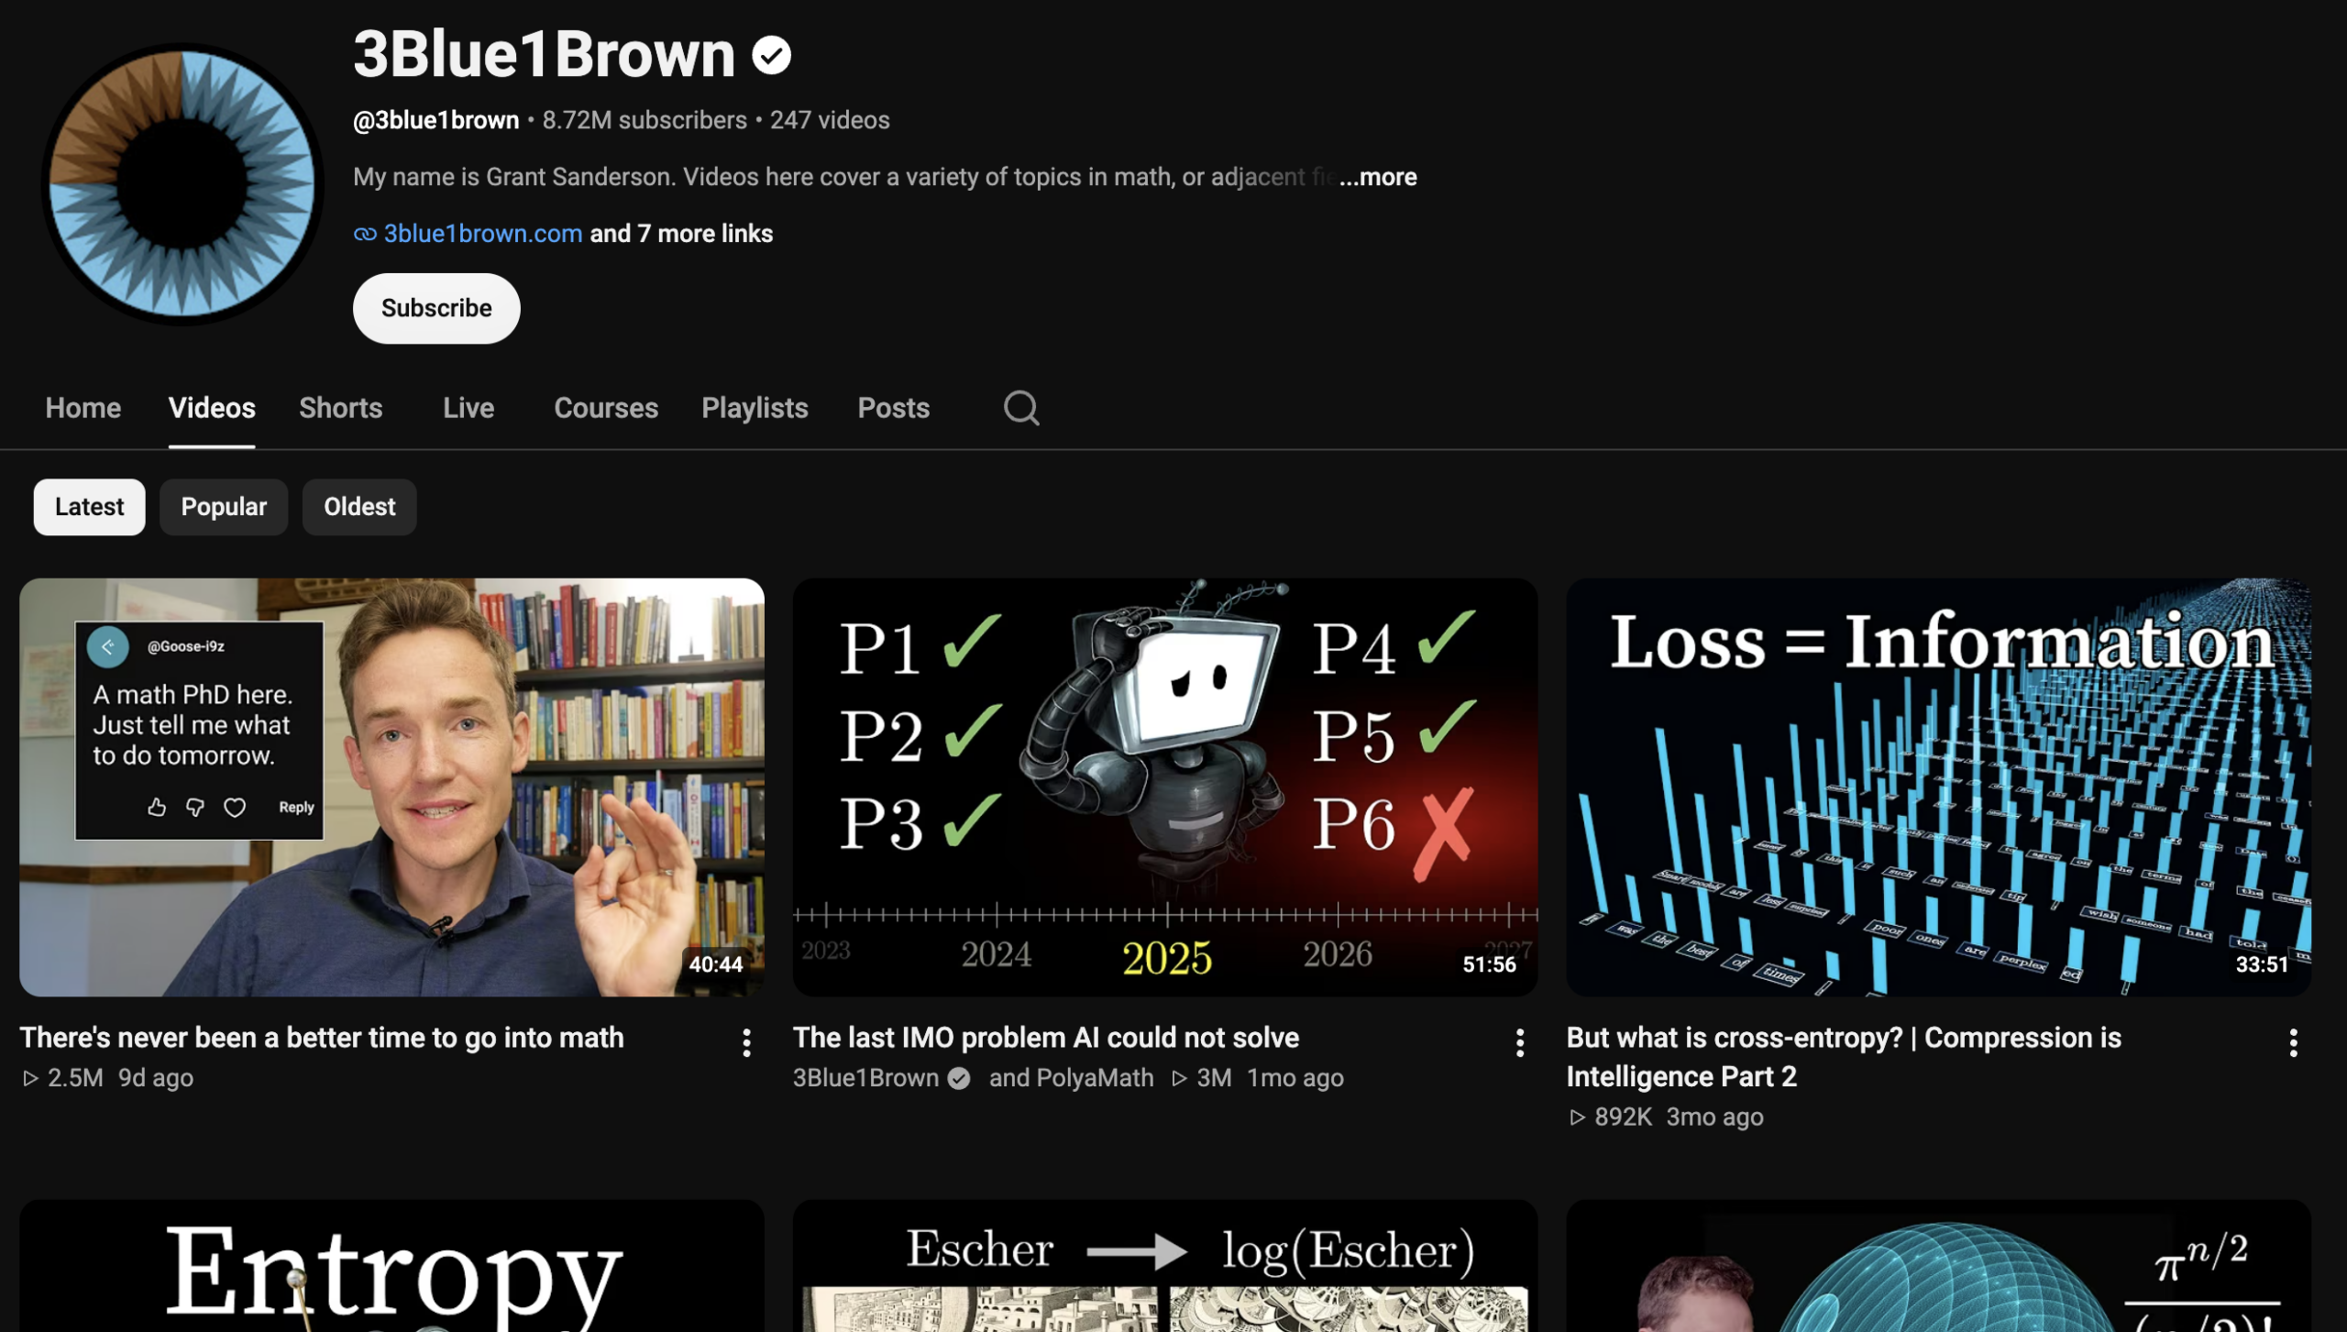
Task: Open the Escher to log(Escher) thumbnail
Action: pyautogui.click(x=1164, y=1266)
